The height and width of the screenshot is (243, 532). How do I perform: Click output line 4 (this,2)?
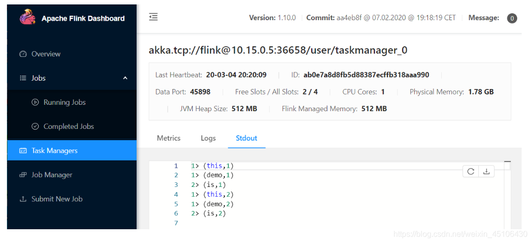point(213,194)
